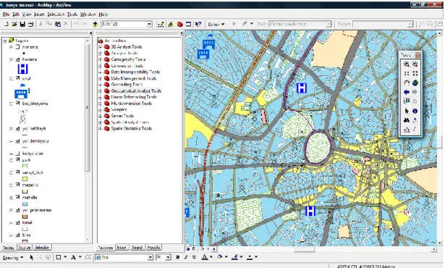Screen dimensions: 445x268
Task: Click the New map document icon
Action: [x=6, y=25]
